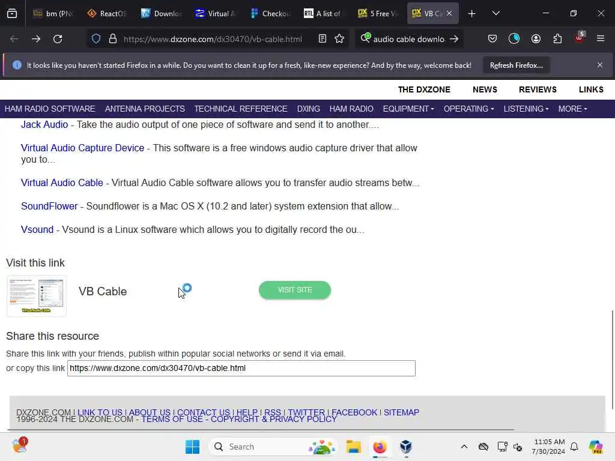Click the green VISIT SITE button
Viewport: 615px width, 461px height.
tap(295, 290)
